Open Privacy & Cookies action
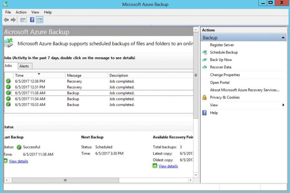Image resolution: width=290 pixels, height=193 pixels. (225, 97)
